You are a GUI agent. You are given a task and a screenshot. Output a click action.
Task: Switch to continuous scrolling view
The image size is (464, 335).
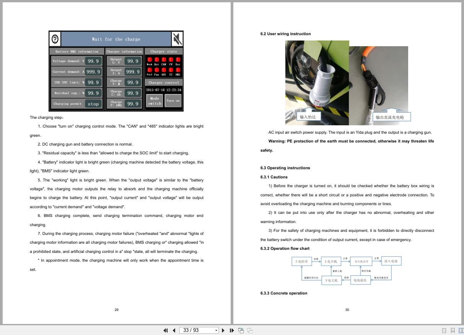pyautogui.click(x=453, y=330)
